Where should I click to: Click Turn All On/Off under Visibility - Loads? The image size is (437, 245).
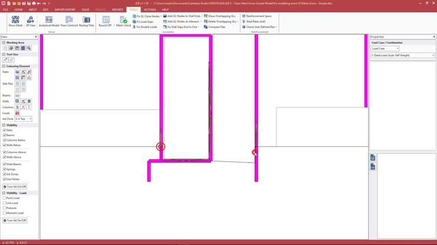pyautogui.click(x=15, y=220)
